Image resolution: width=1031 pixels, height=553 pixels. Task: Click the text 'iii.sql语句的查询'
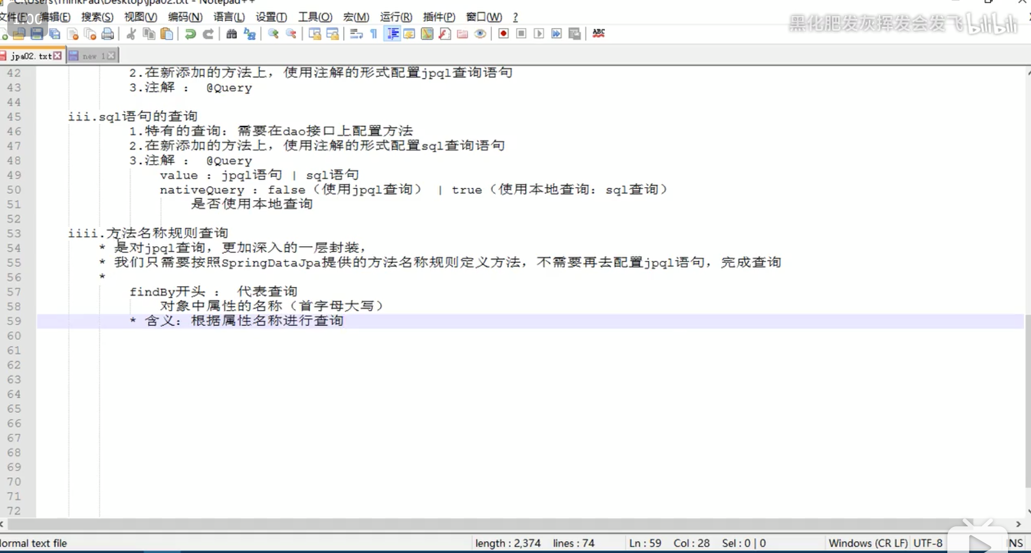pos(133,116)
